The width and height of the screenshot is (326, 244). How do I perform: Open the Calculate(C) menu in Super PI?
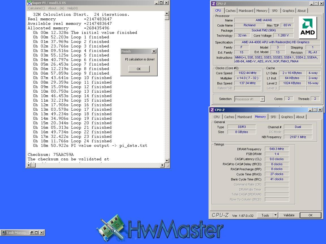[37, 8]
